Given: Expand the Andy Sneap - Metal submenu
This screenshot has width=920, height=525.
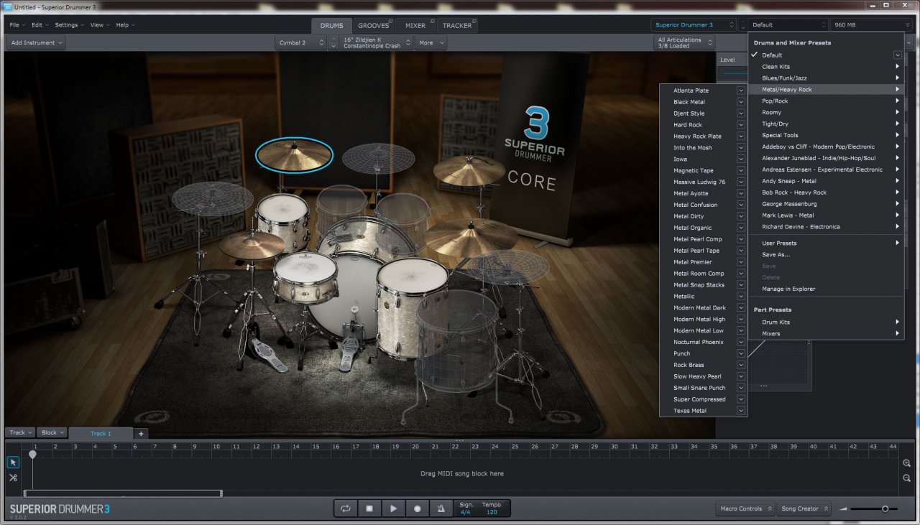Looking at the screenshot, I should click(x=826, y=181).
